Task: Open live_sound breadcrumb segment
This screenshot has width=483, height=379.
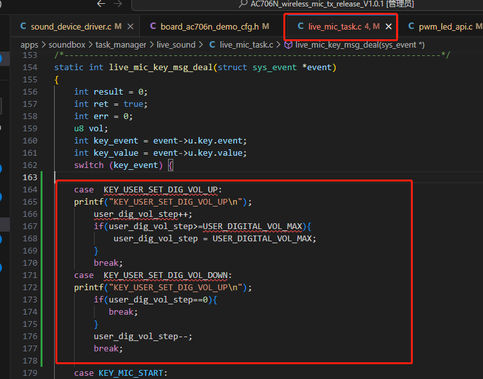Action: pos(176,45)
